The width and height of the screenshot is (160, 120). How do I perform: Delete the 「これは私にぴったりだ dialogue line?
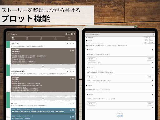click(153, 63)
